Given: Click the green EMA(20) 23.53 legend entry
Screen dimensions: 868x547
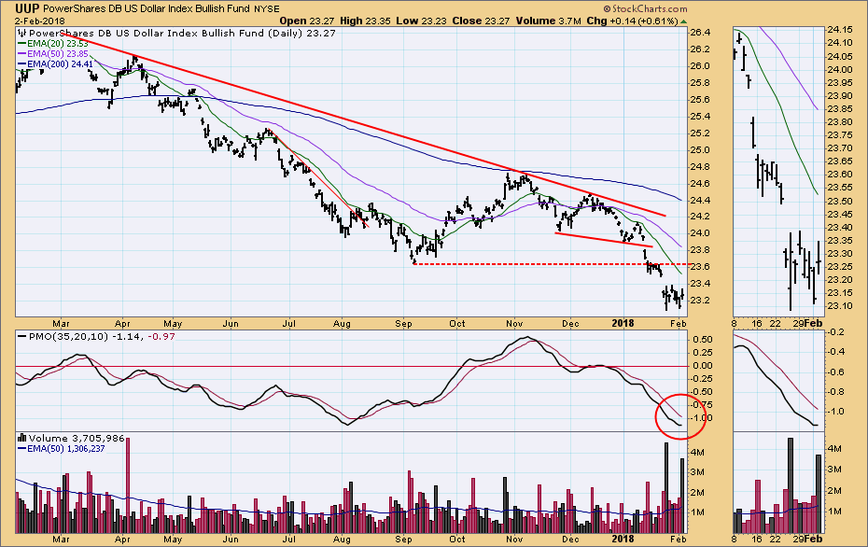Looking at the screenshot, I should pos(52,43).
